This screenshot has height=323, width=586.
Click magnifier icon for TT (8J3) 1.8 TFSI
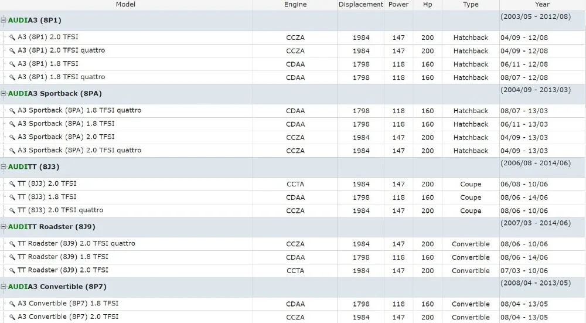[x=12, y=197]
